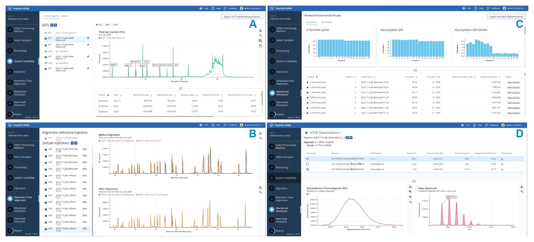534x242 pixels.
Task: Switch to By Sample tab in panel C
Action: 327,22
